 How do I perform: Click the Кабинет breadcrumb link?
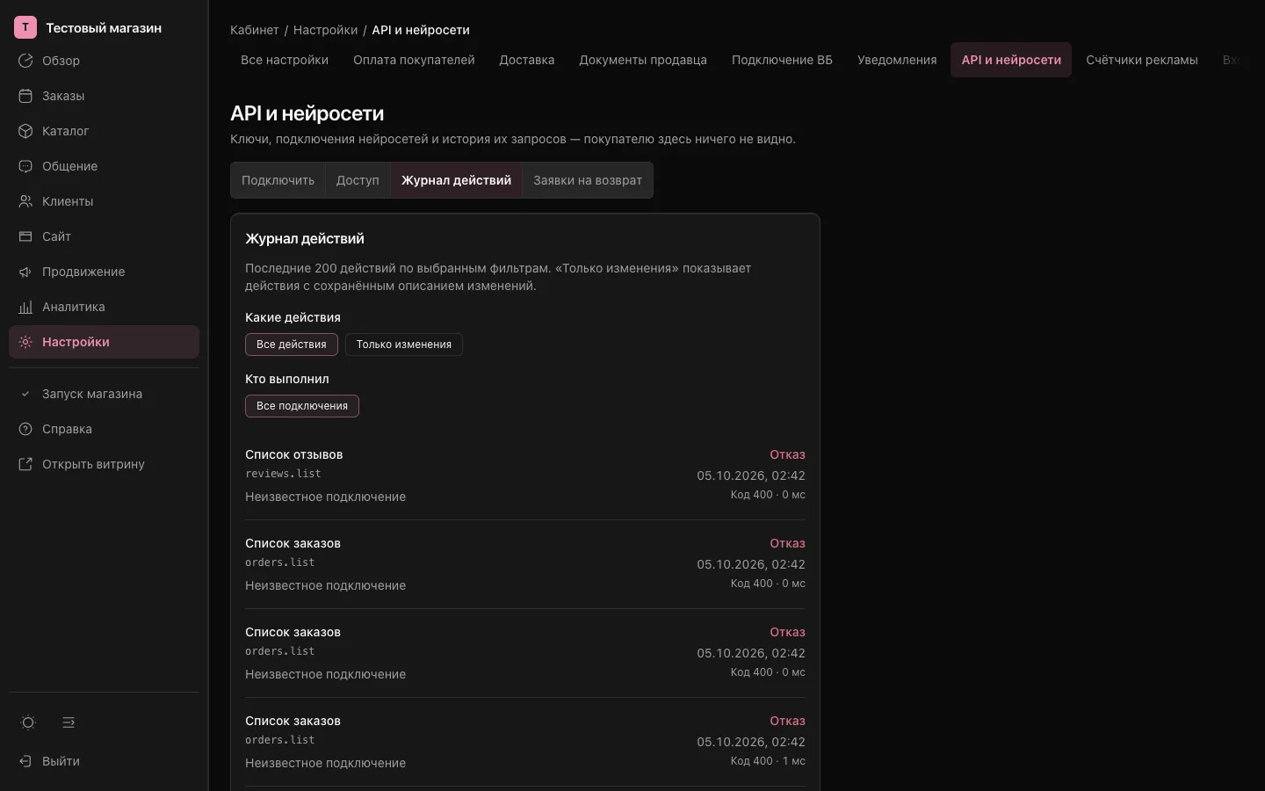click(255, 30)
